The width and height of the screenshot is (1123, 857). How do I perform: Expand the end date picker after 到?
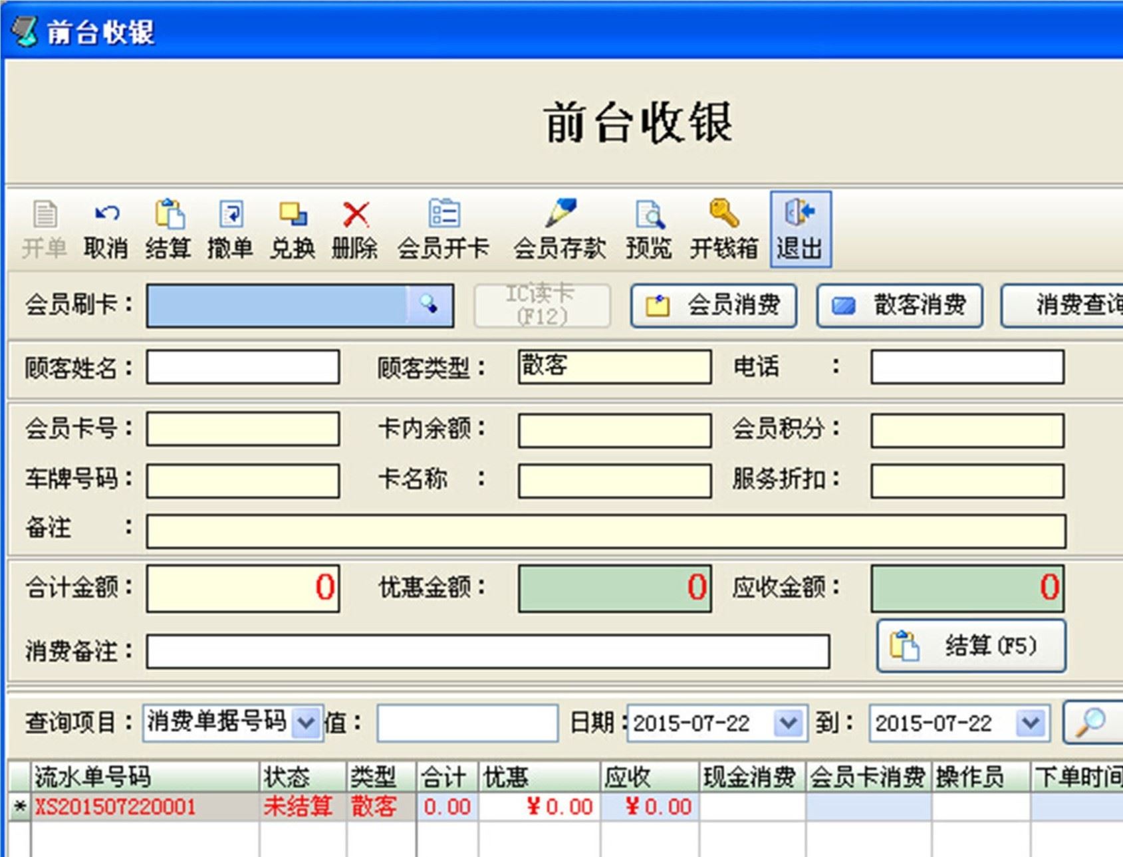tap(1031, 723)
